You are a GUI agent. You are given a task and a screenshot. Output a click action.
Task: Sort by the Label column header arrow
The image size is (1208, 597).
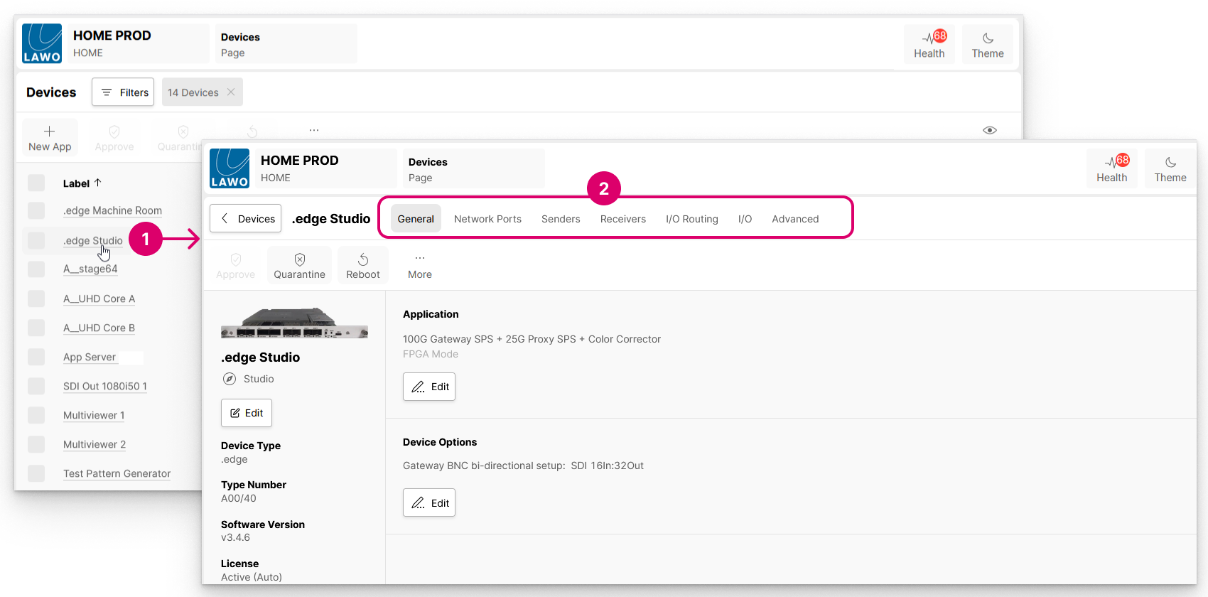[98, 183]
